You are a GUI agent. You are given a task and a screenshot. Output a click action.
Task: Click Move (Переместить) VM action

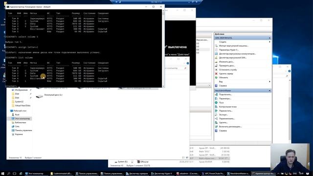225,111
